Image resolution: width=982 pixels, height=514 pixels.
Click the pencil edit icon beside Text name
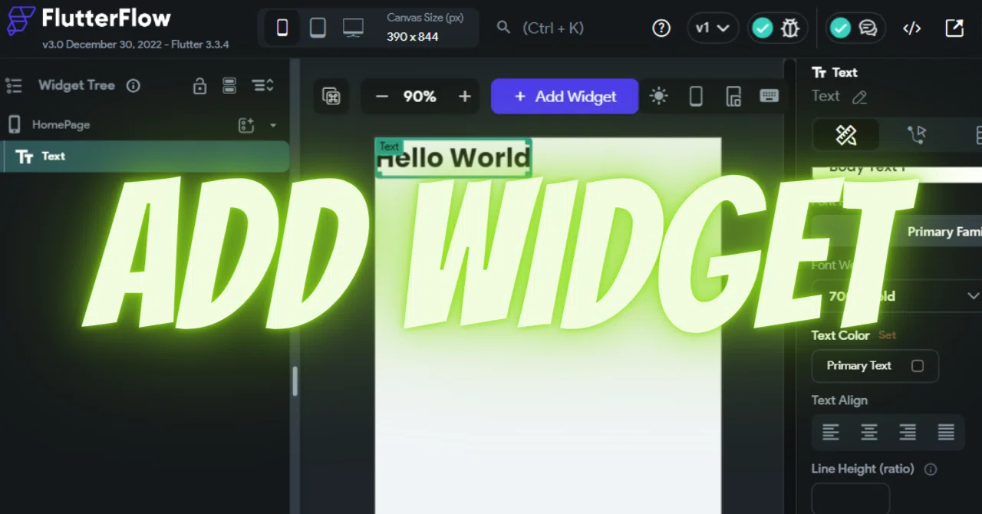(x=859, y=97)
